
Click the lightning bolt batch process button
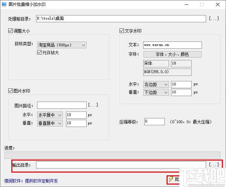(x=173, y=179)
